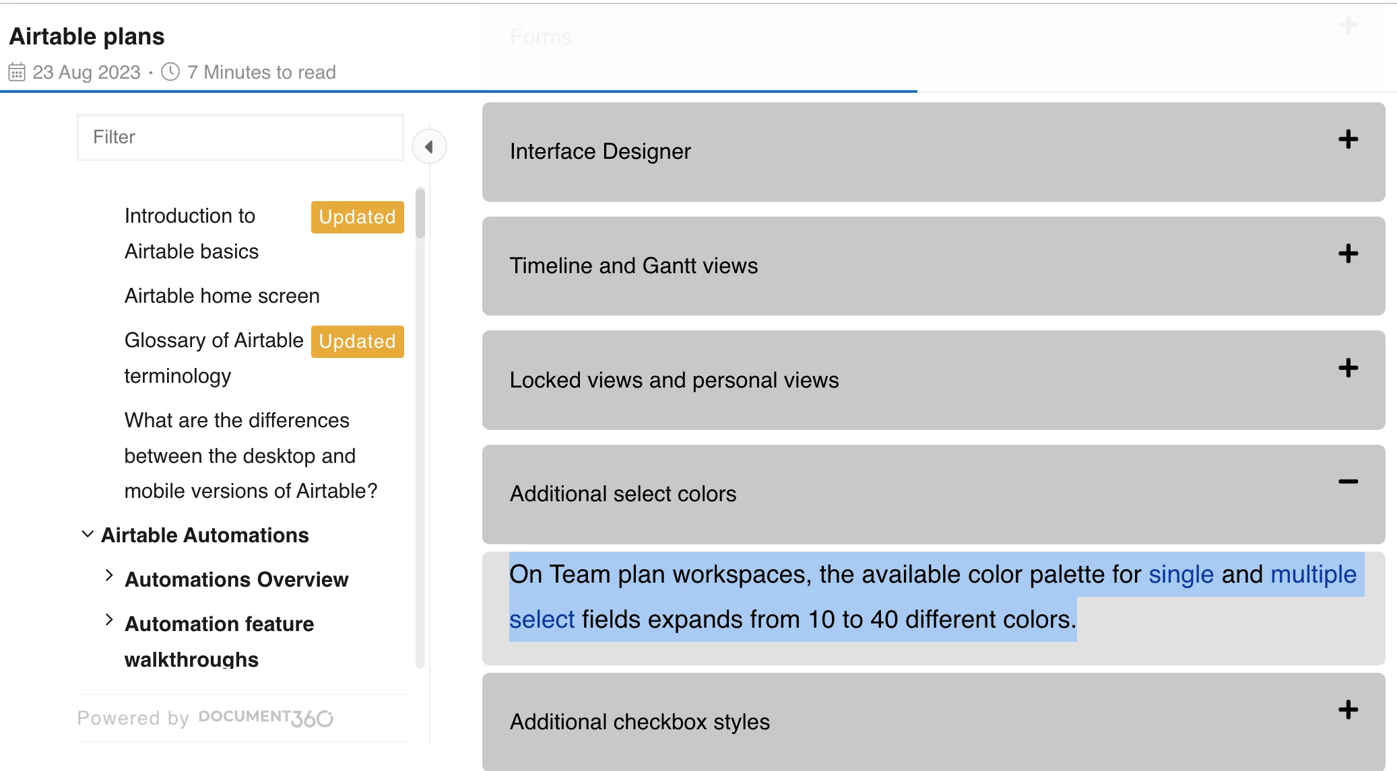
Task: Expand the Interface Designer plus icon
Action: pyautogui.click(x=1348, y=139)
